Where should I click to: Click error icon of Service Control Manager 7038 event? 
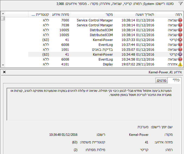pos(180,25)
